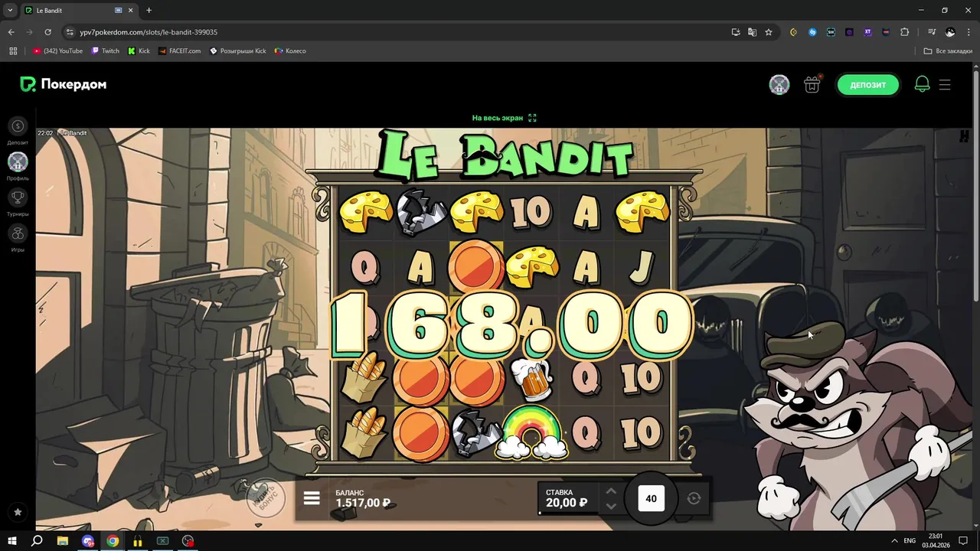Screen dimensions: 980x551
Task: Open the Windows notification center
Action: pos(964,541)
